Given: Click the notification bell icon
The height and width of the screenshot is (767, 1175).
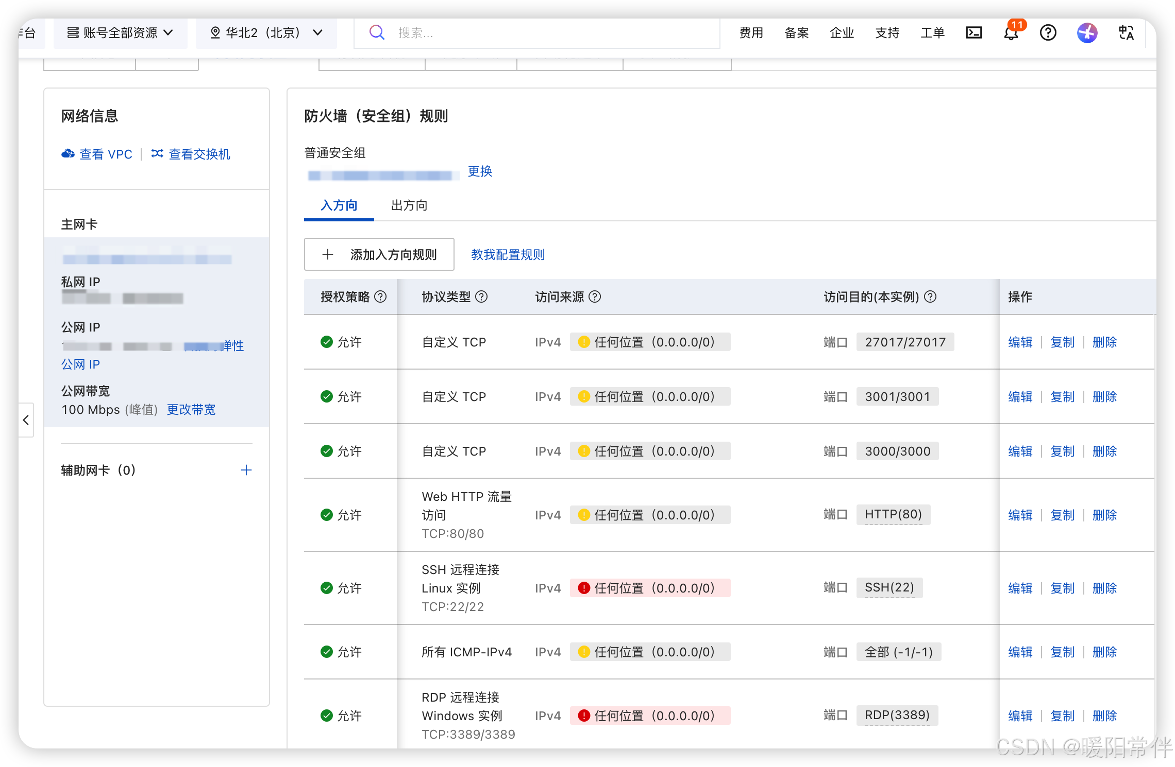Looking at the screenshot, I should click(1011, 34).
